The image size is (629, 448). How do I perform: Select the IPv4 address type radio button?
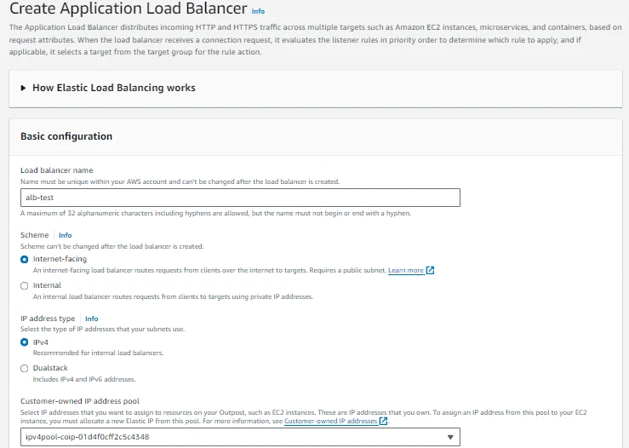25,342
